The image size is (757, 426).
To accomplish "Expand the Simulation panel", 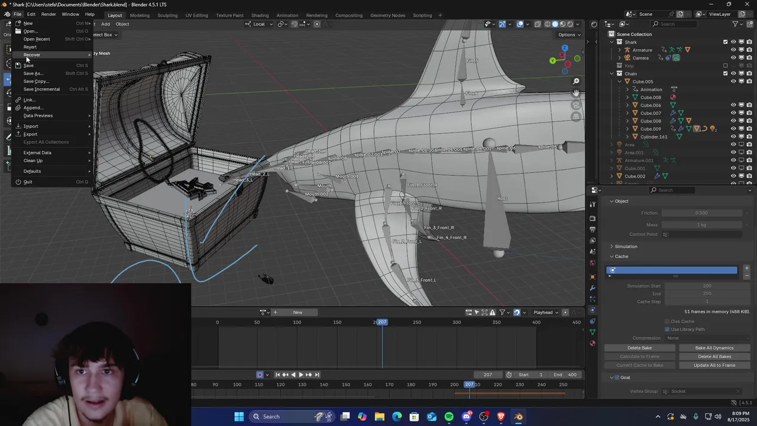I will click(625, 247).
